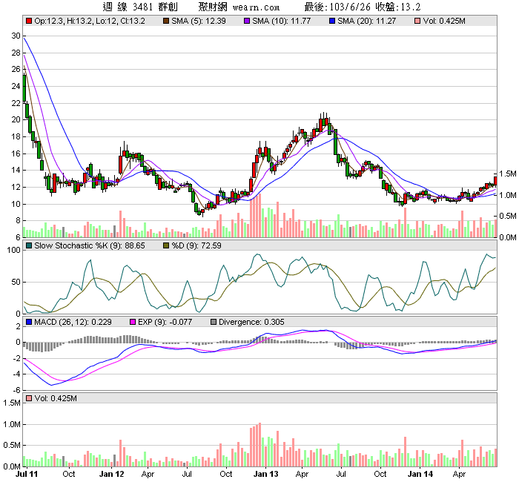Click the 'SMA (20): 11.27' label

(x=366, y=21)
